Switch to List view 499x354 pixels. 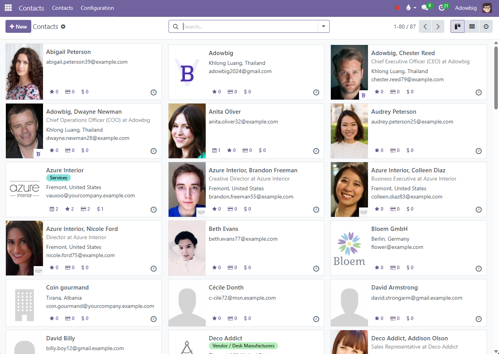pyautogui.click(x=472, y=27)
